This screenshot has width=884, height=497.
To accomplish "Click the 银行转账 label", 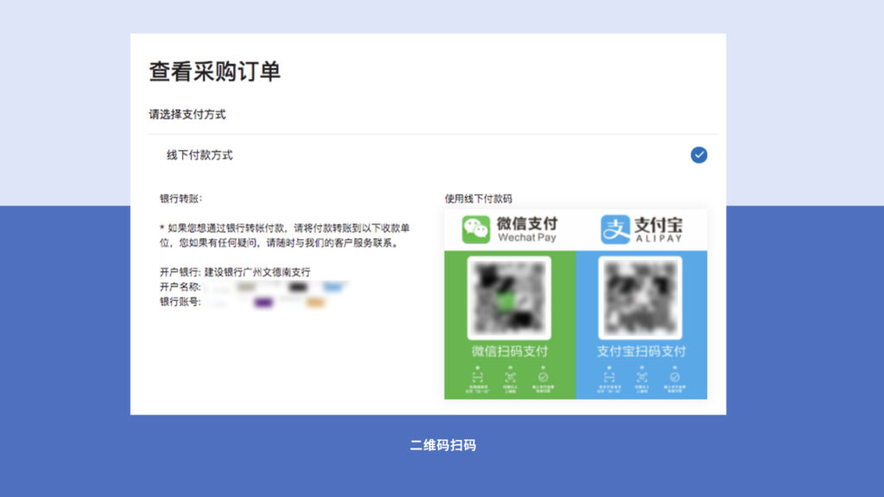I will [181, 198].
